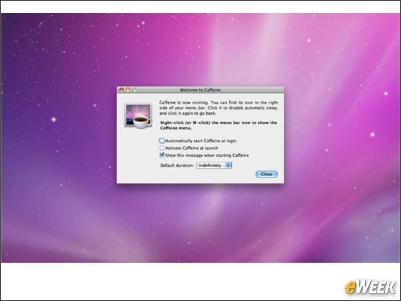Viewport: 401px width, 301px height.
Task: Tick the Activate Caffeine at launch checkbox
Action: click(x=162, y=148)
